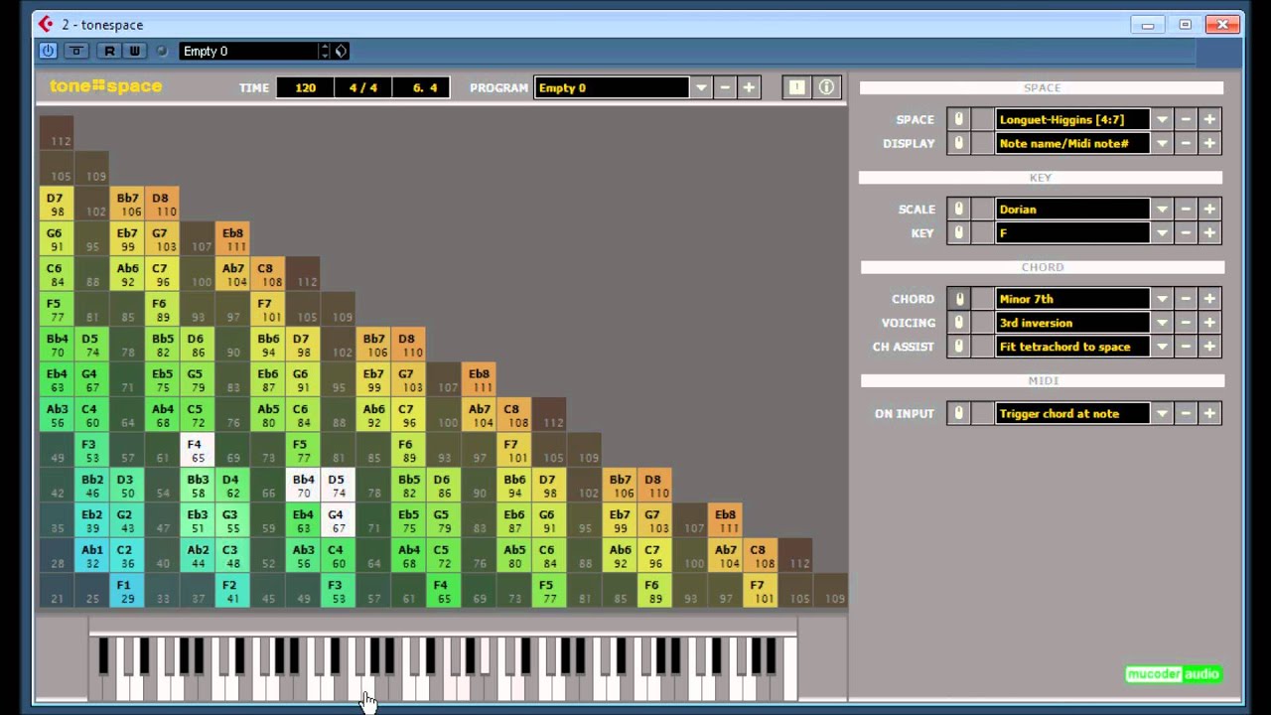Viewport: 1271px width, 715px height.
Task: Toggle the plugin power activate button
Action: tap(48, 51)
